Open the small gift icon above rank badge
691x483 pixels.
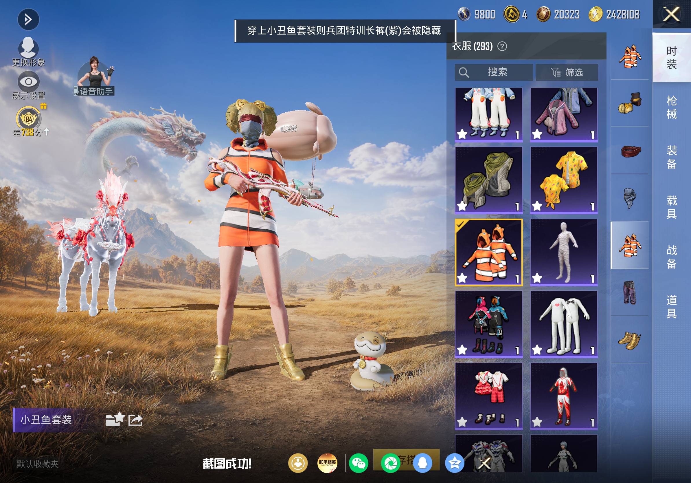click(44, 106)
